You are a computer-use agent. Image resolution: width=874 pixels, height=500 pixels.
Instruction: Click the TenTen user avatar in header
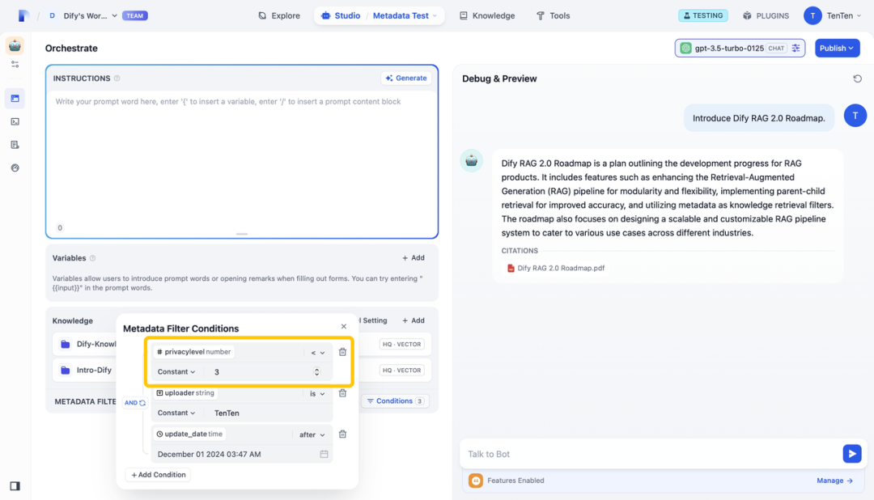pos(812,15)
